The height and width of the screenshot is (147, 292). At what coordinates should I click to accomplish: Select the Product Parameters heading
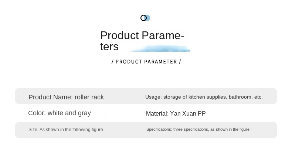[142, 41]
